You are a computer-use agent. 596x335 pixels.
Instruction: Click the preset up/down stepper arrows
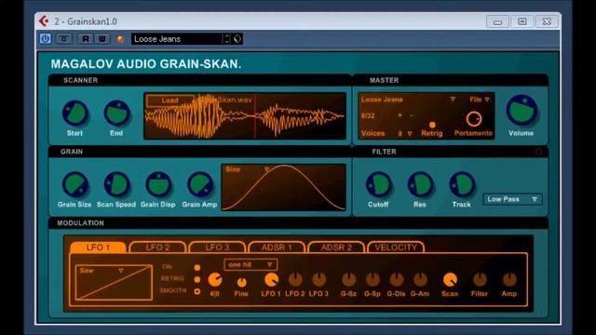click(226, 39)
